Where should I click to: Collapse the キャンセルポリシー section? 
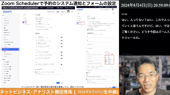(34, 69)
